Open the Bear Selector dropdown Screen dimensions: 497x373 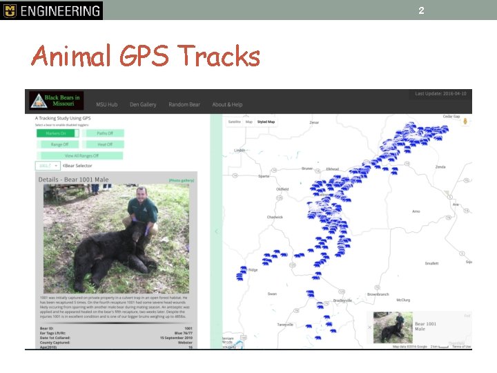48,166
